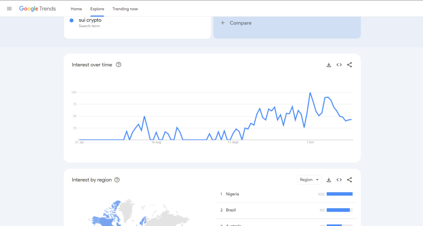
Task: Click Brazil's interest bar
Action: point(340,210)
